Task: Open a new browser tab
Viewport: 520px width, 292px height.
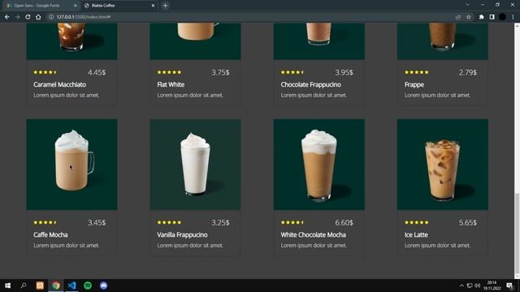Action: click(x=165, y=6)
